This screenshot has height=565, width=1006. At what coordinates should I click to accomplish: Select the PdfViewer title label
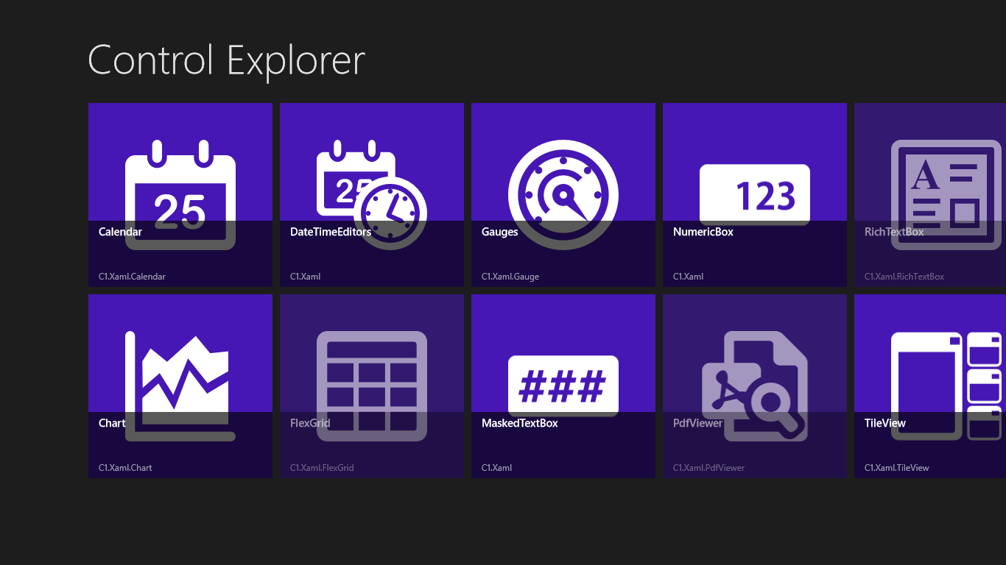point(698,423)
